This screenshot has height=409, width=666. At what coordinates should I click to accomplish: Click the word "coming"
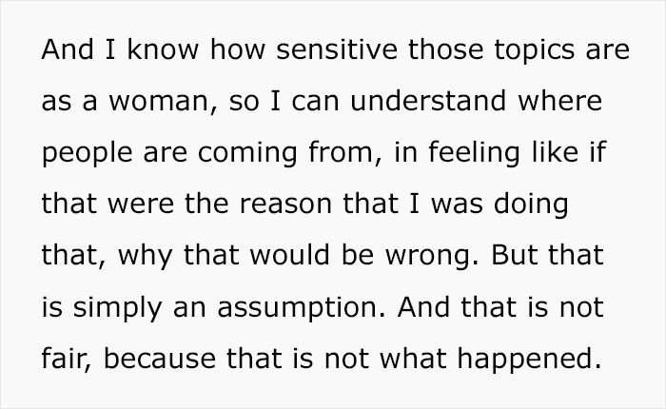[247, 154]
